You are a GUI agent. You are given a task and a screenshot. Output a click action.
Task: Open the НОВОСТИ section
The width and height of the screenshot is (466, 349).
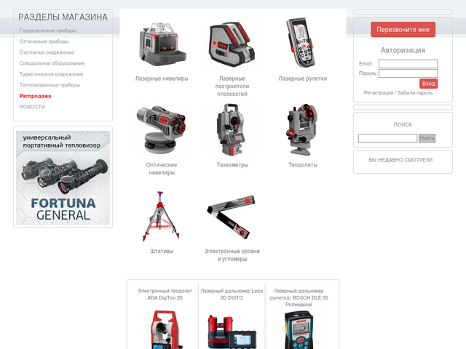pos(33,107)
